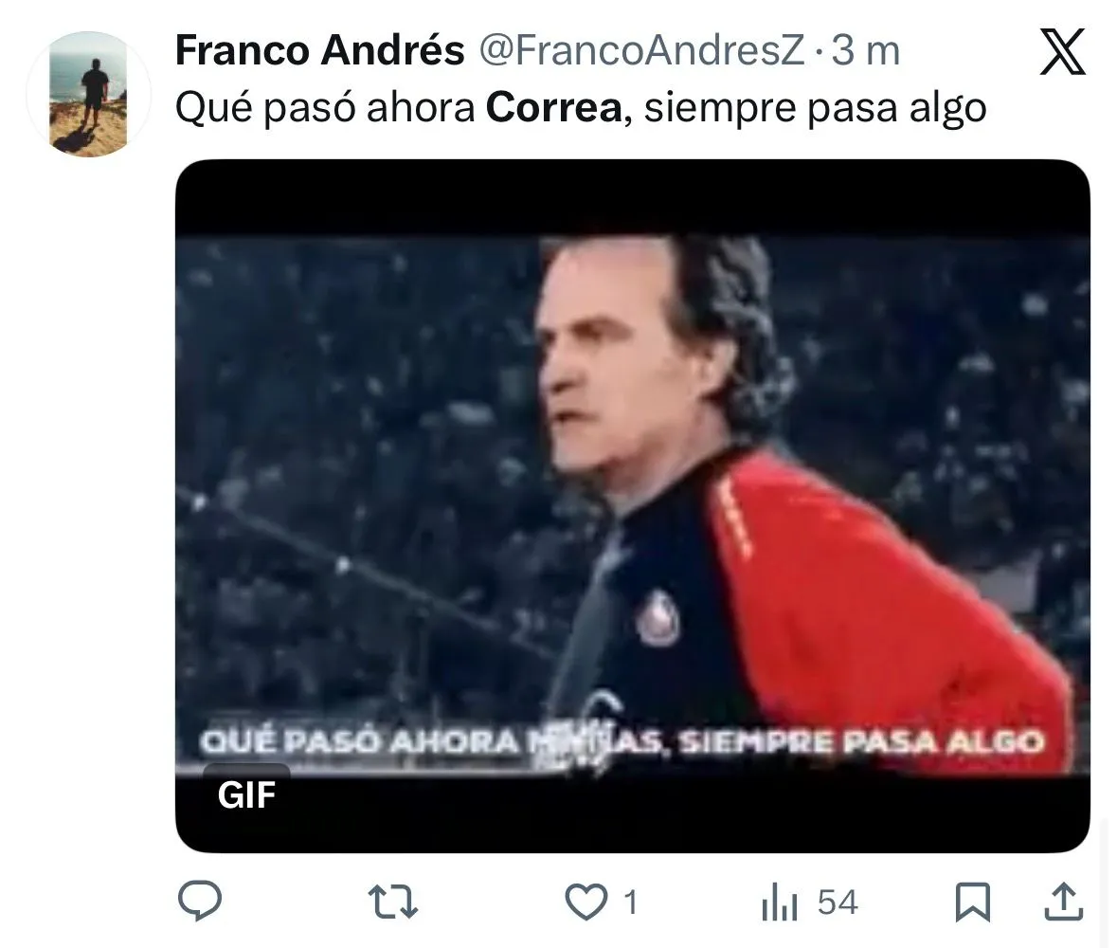Click the bolded Correa keyword
This screenshot has height=948, width=1117.
tap(554, 108)
